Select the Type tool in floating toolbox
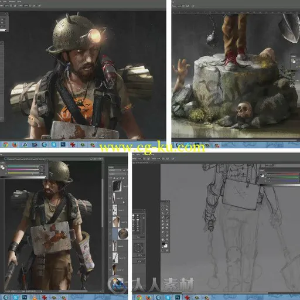 tap(167, 232)
